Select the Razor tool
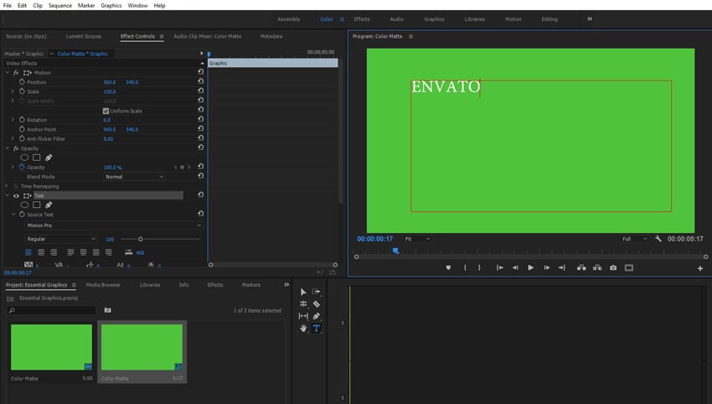This screenshot has width=712, height=404. [317, 304]
